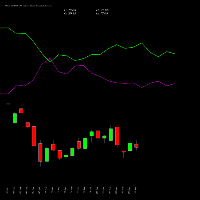Click the green candlestick for 24 Aug
This screenshot has width=200, height=200.
click(111, 134)
